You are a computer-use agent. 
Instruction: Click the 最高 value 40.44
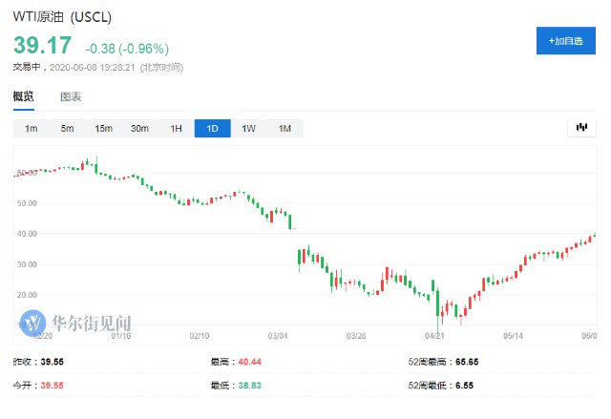[249, 362]
